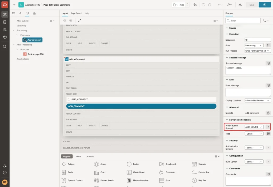
Task: Click the Application 400 app icon
Action: (x=21, y=5)
